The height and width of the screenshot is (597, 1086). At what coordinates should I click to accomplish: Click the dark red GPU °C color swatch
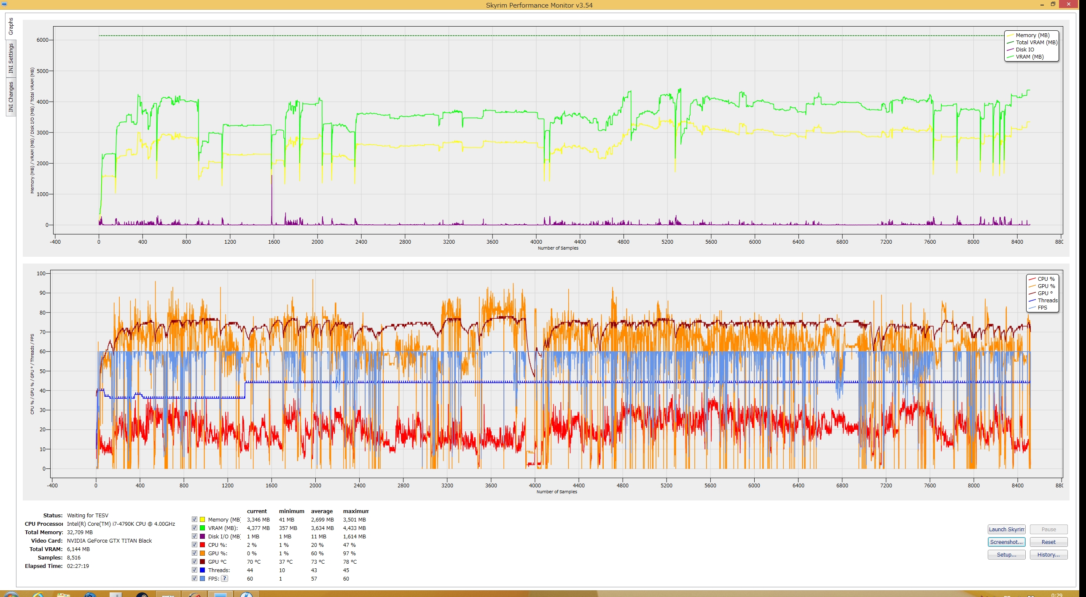(x=202, y=562)
